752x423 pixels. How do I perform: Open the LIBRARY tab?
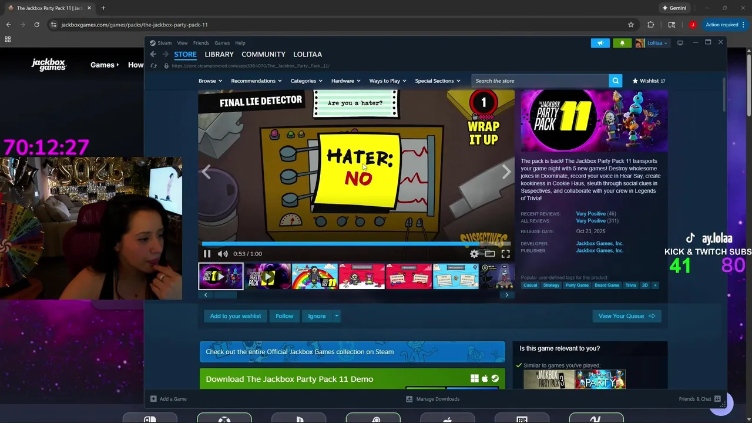point(219,54)
